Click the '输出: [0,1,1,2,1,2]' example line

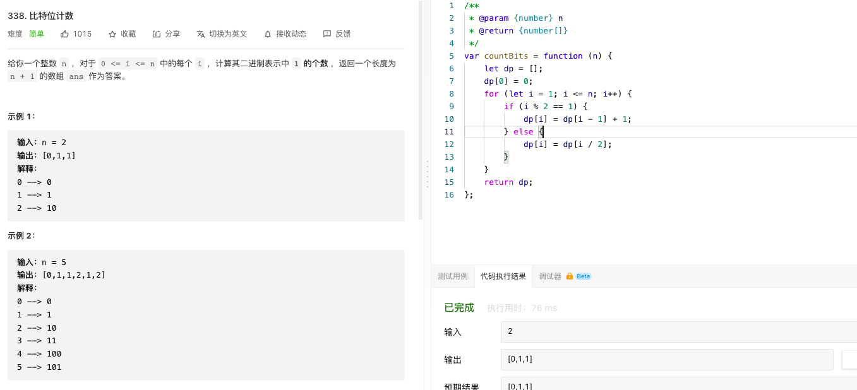tap(61, 275)
